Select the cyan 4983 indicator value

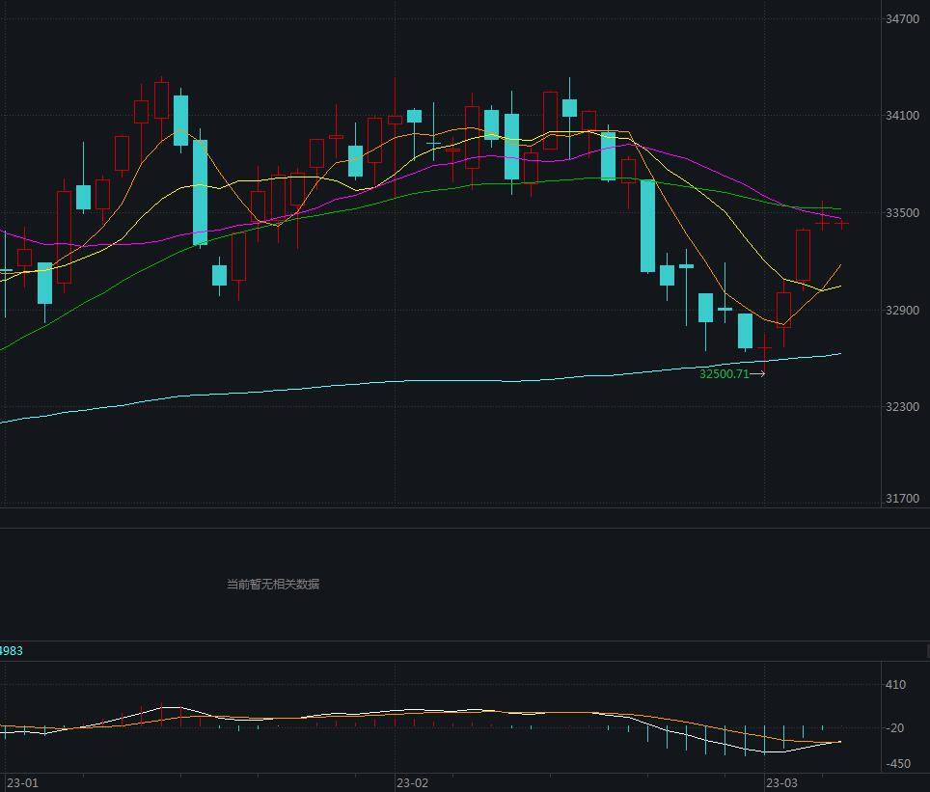(x=12, y=651)
